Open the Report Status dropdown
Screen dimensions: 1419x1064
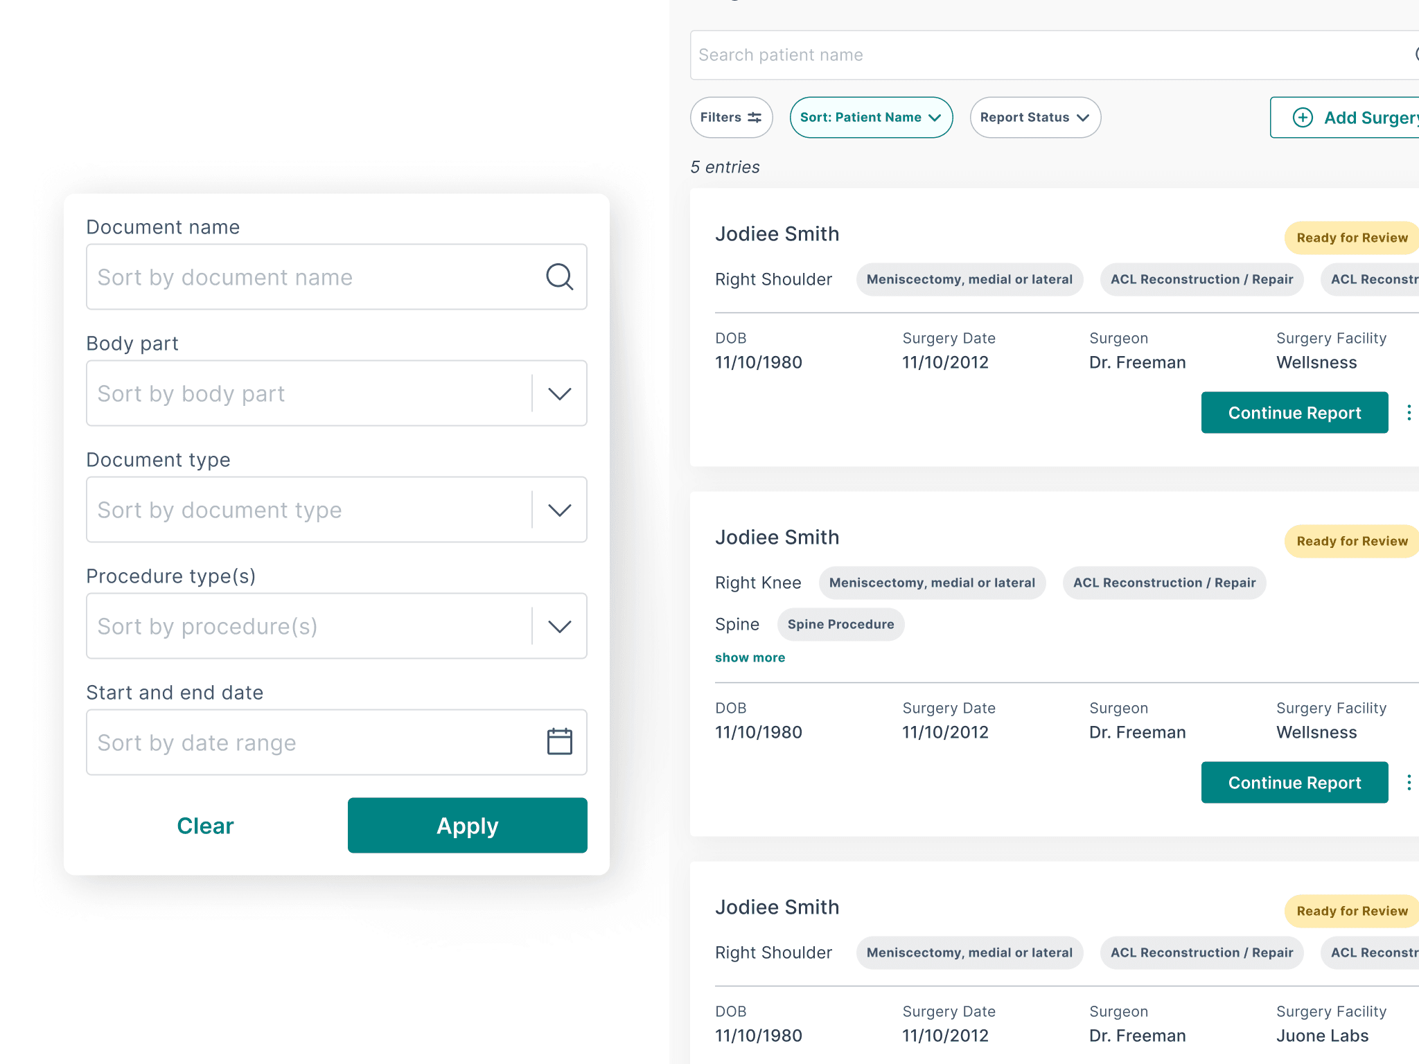(1034, 118)
